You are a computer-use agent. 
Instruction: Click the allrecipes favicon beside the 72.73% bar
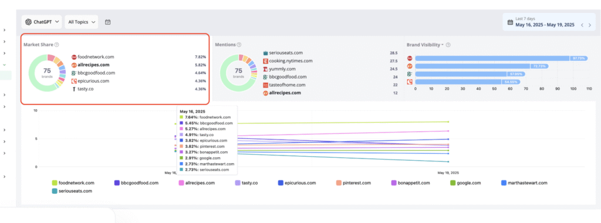pyautogui.click(x=409, y=66)
